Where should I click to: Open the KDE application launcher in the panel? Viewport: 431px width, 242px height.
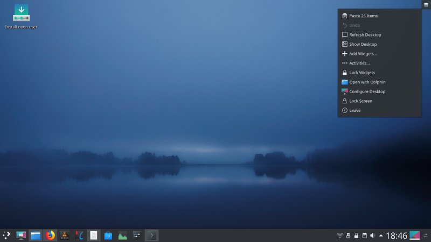click(6, 236)
